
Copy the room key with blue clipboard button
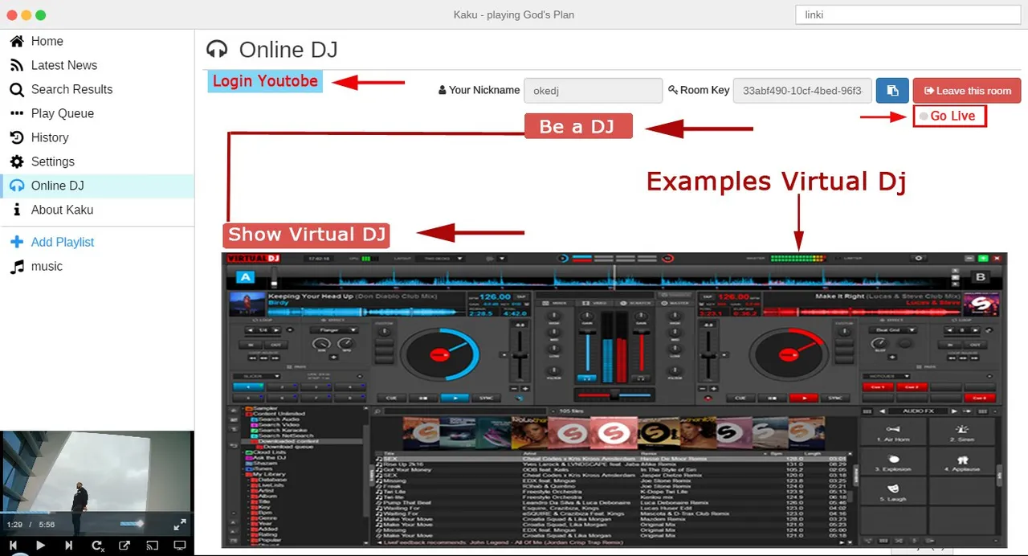(x=892, y=91)
